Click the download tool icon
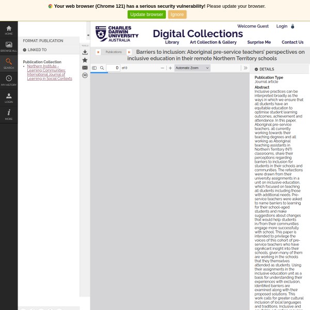The width and height of the screenshot is (310, 310). pyautogui.click(x=85, y=52)
